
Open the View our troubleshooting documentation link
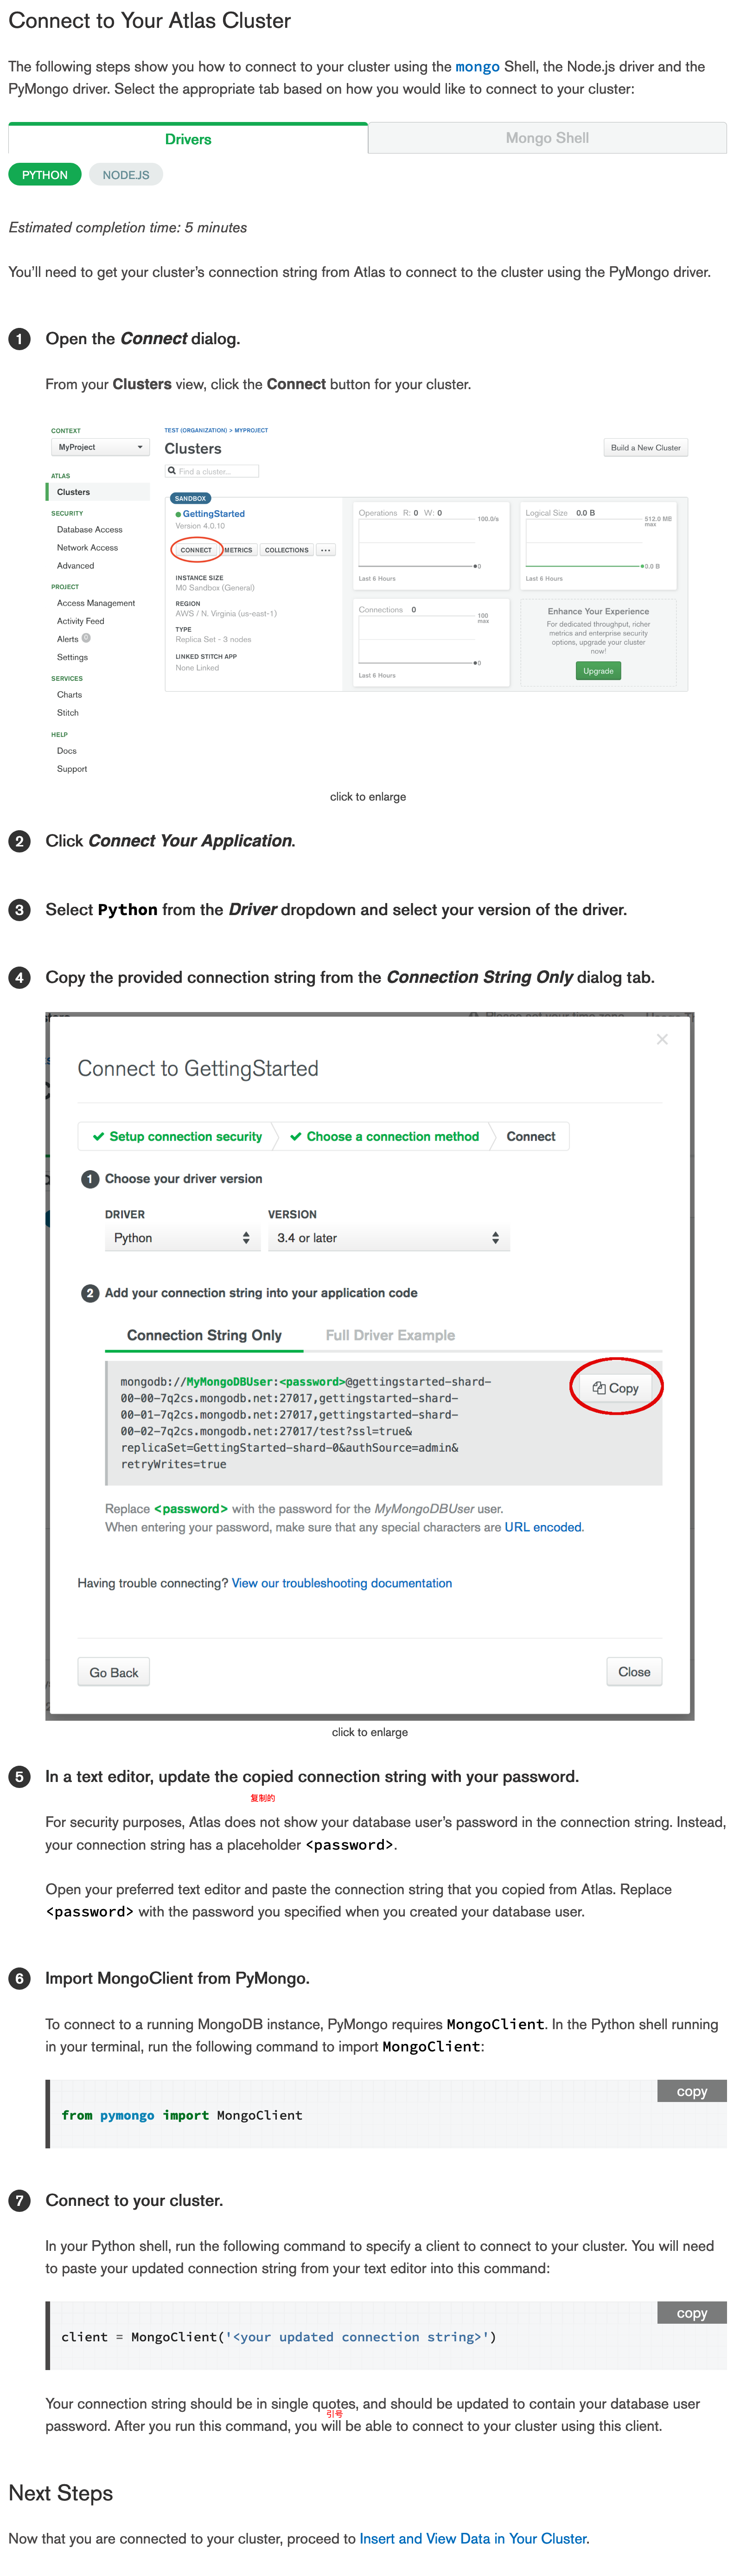[342, 1583]
